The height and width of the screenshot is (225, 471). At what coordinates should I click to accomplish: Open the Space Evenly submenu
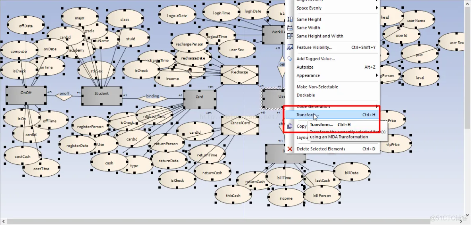point(332,8)
